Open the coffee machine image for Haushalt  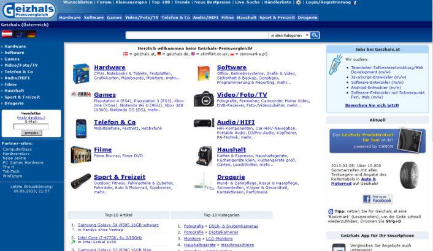(204, 156)
